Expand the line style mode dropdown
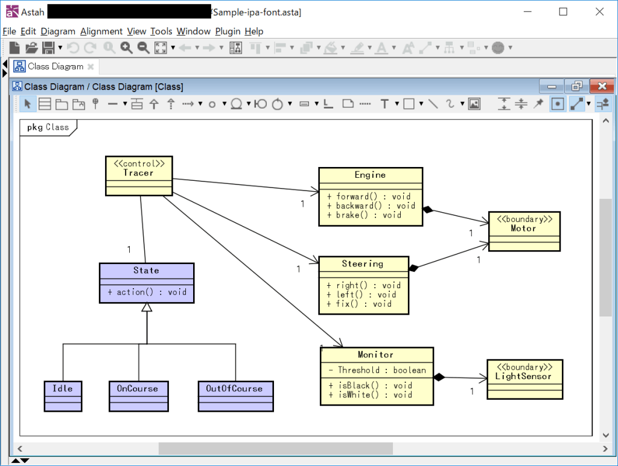Image resolution: width=618 pixels, height=466 pixels. click(588, 104)
